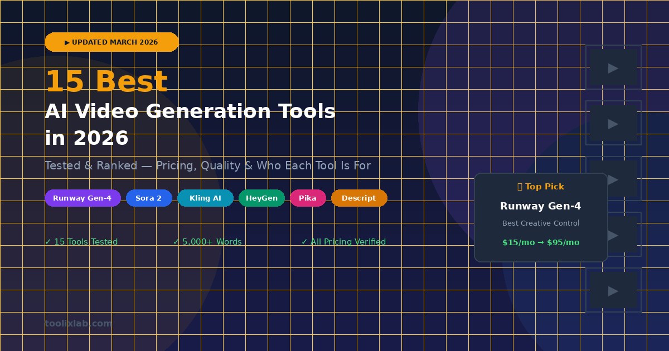Click the pin icon next to Top Pick
The width and height of the screenshot is (669, 351).
(x=520, y=186)
